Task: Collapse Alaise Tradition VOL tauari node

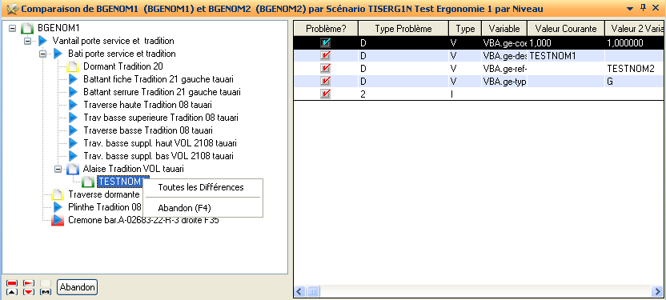Action: (x=58, y=169)
